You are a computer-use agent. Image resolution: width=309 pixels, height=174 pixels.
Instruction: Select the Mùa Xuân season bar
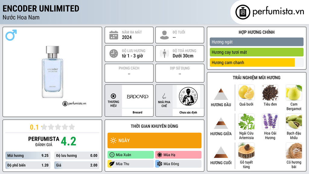[131, 155]
